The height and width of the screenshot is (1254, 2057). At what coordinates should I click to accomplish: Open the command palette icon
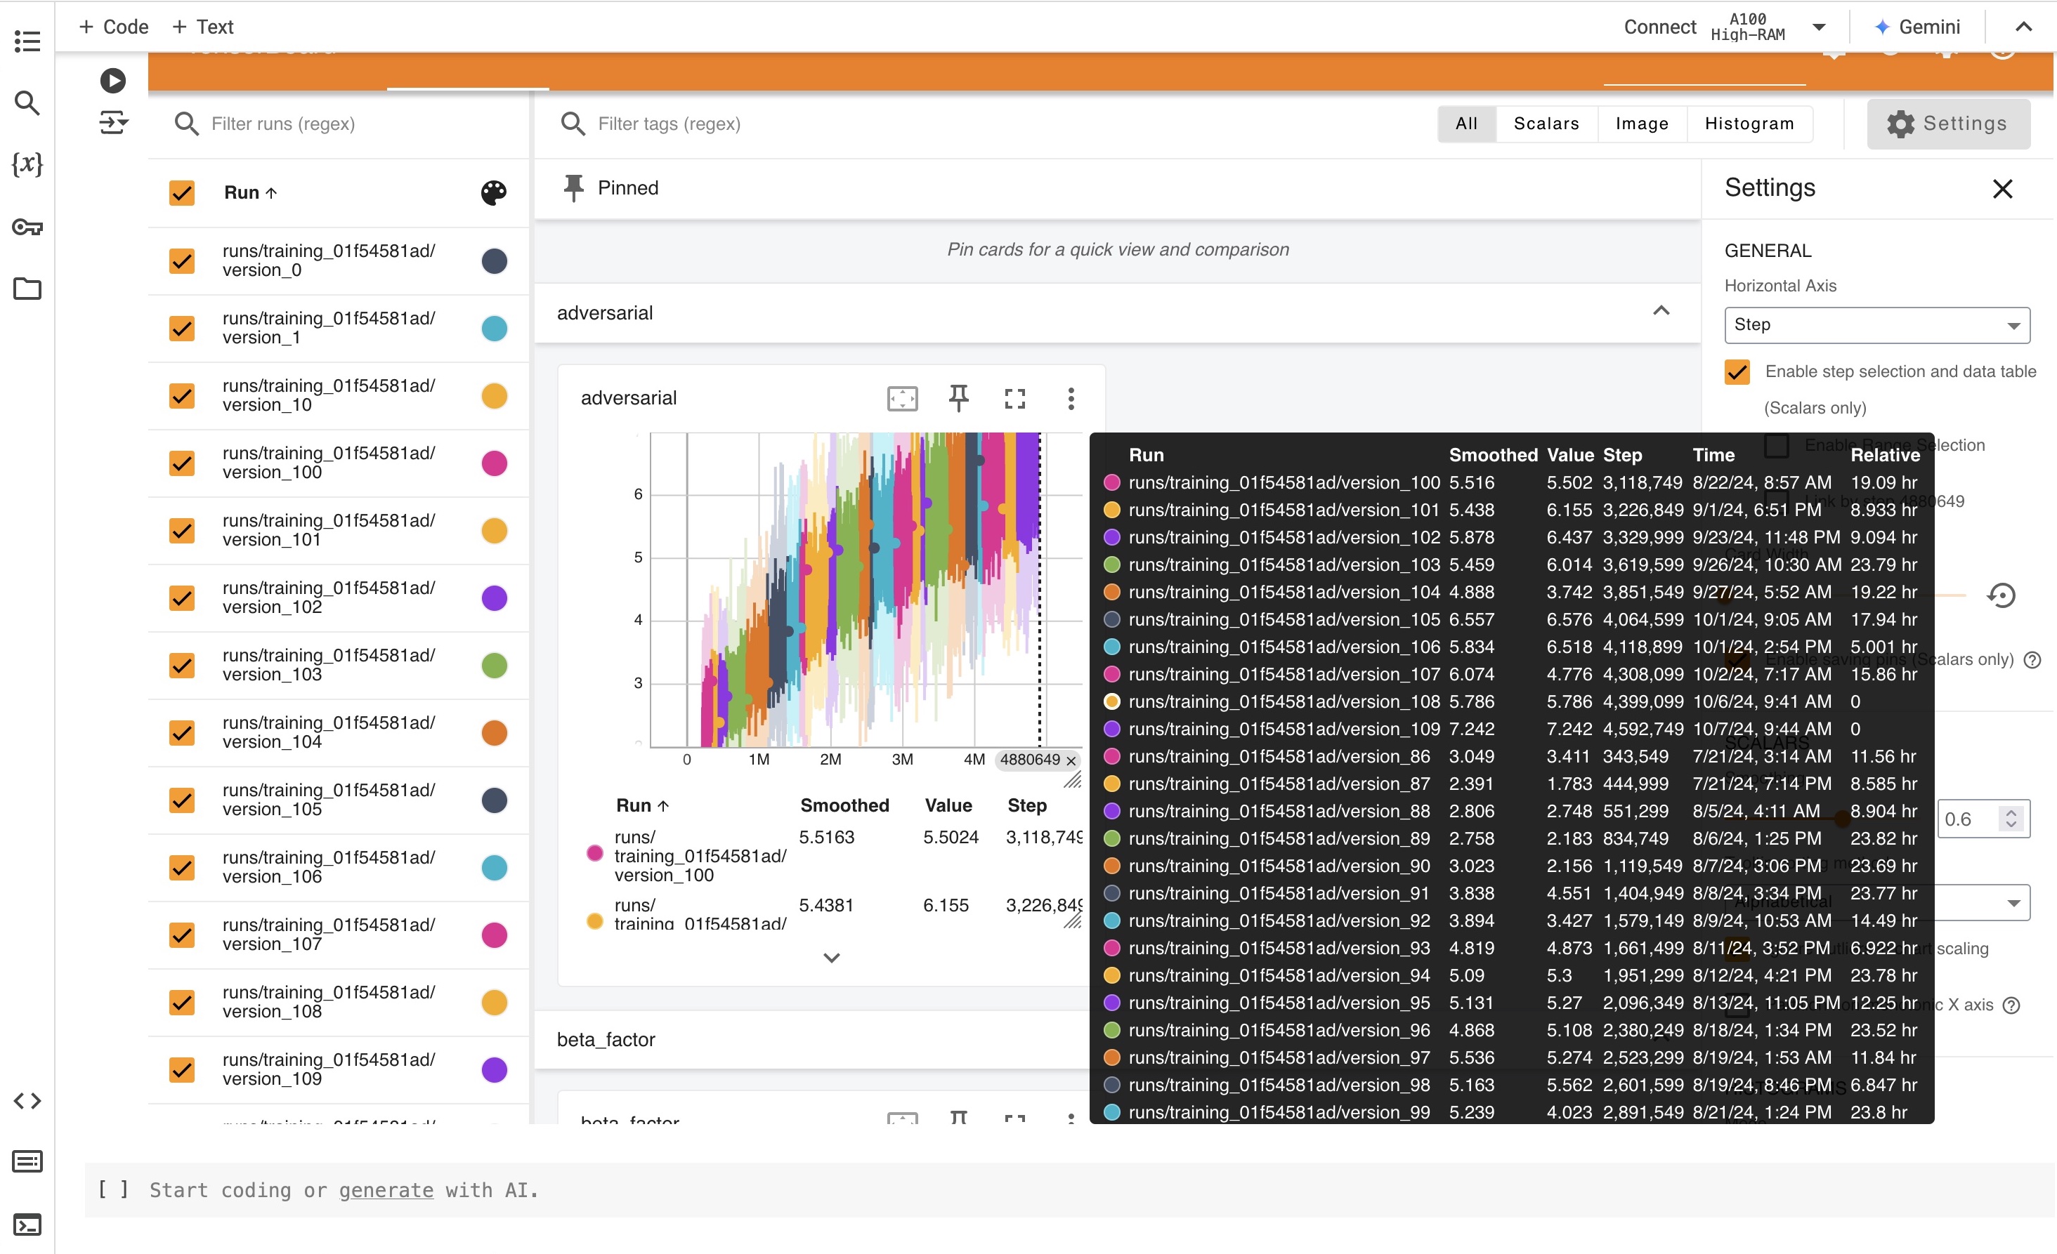(27, 1161)
